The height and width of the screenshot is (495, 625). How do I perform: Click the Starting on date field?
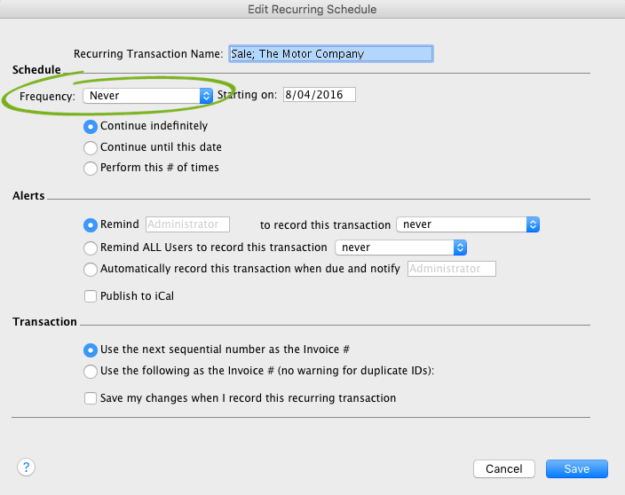coord(319,95)
